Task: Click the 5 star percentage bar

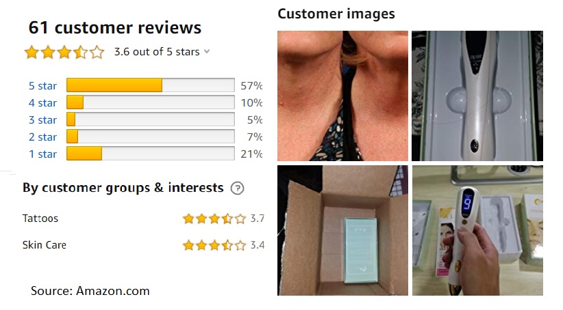Action: pyautogui.click(x=151, y=85)
